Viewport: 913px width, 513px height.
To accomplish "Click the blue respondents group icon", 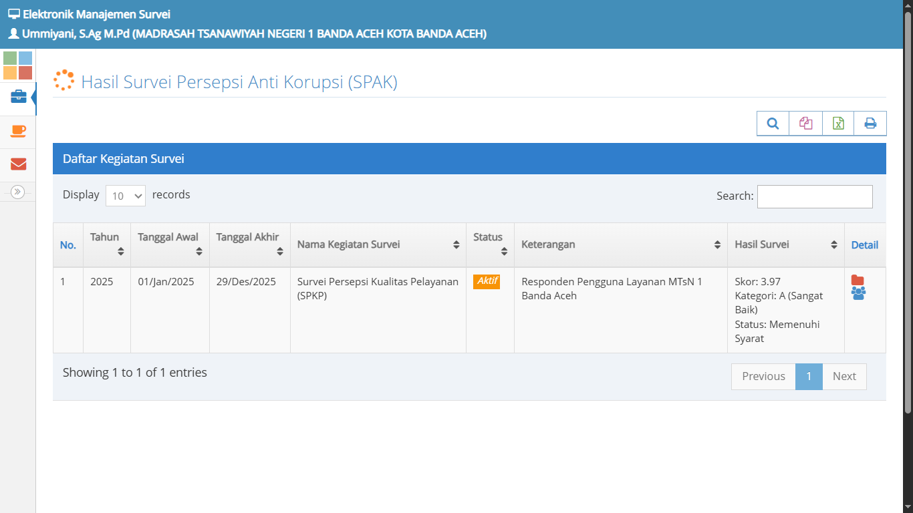I will point(858,293).
